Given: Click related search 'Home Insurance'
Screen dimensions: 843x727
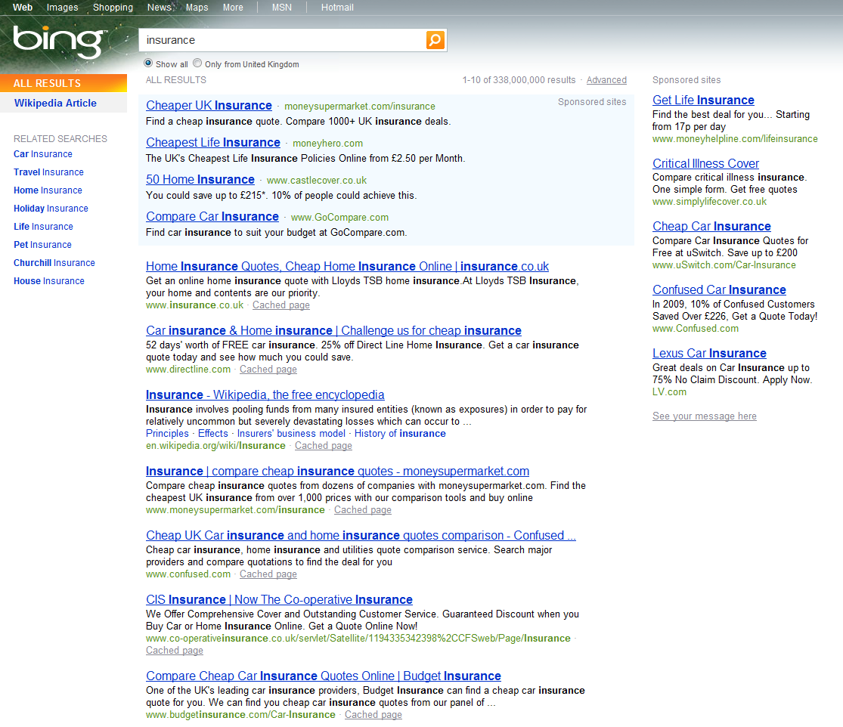Looking at the screenshot, I should [48, 190].
